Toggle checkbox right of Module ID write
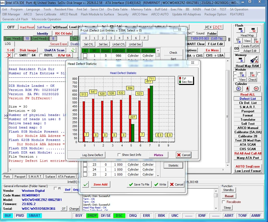The image size is (268, 222). (259, 74)
